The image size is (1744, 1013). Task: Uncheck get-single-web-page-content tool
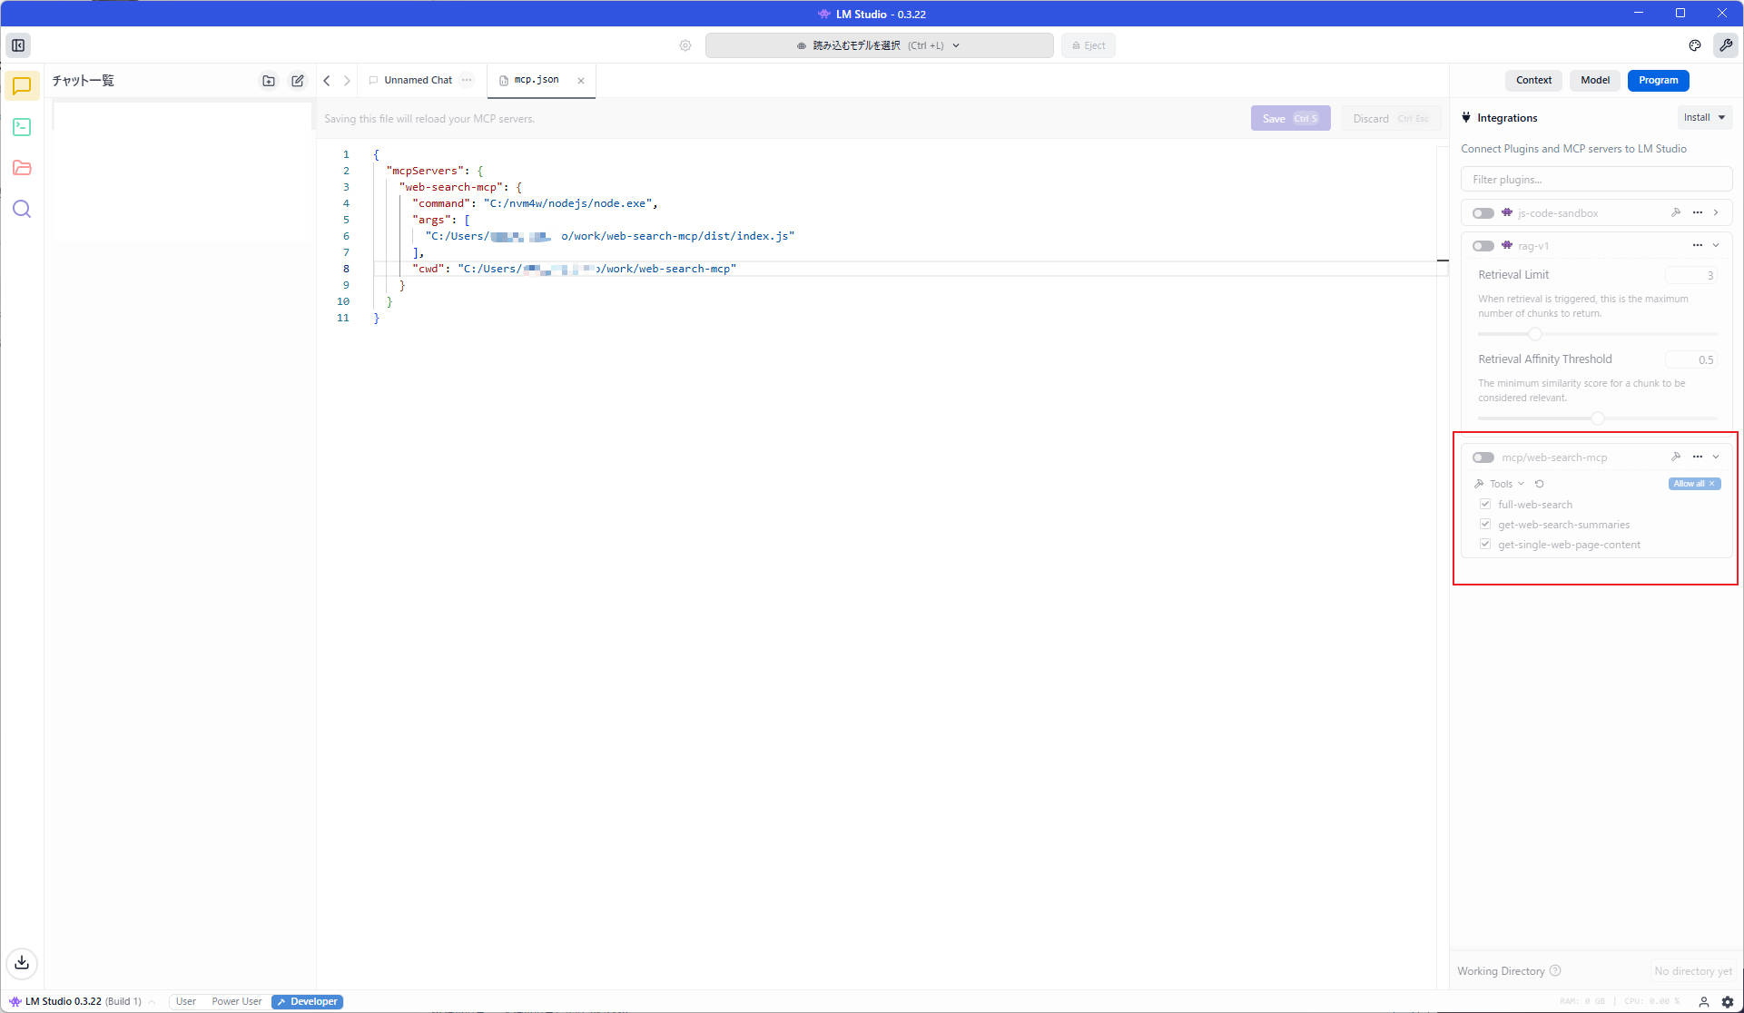pos(1485,544)
